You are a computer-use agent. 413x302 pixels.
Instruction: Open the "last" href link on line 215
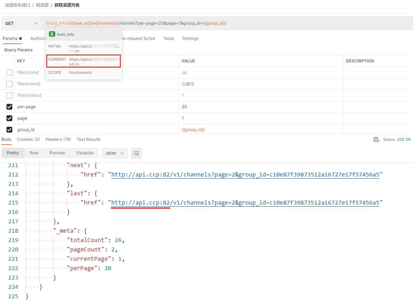pyautogui.click(x=245, y=202)
